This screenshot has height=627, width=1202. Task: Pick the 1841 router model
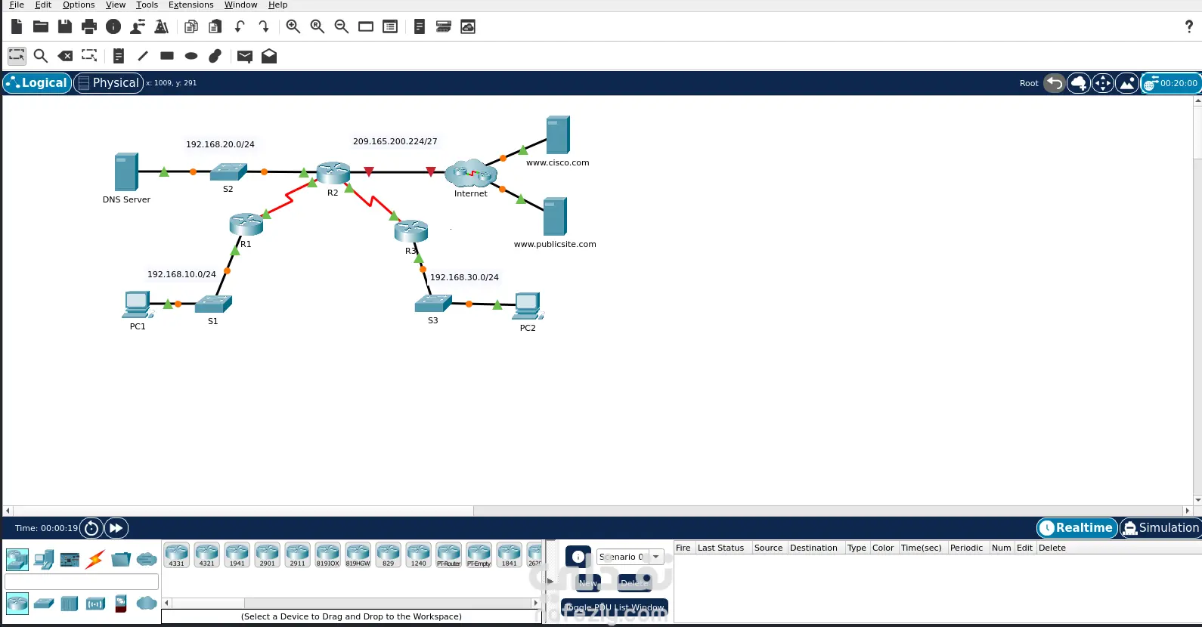point(509,555)
